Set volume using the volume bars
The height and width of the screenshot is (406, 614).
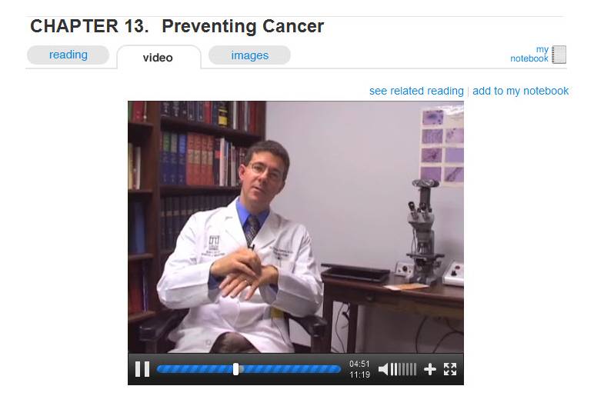(404, 369)
